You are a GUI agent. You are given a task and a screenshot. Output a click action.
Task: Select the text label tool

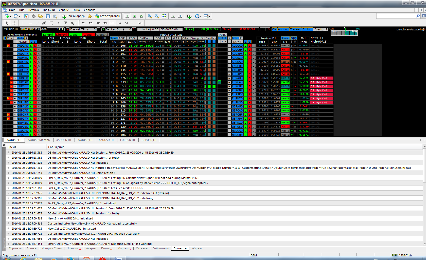pos(65,23)
